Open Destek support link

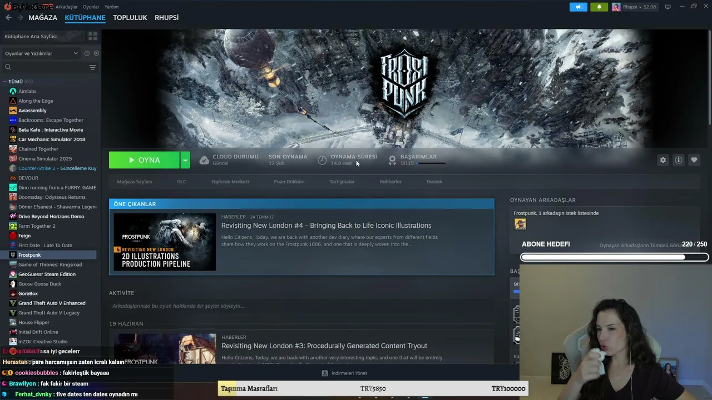coord(434,182)
